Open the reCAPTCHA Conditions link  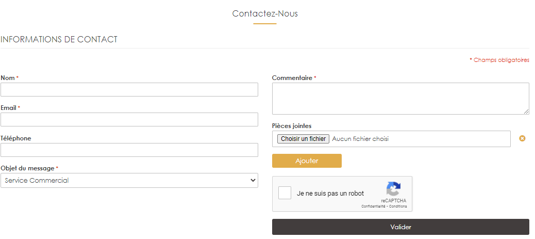(398, 206)
